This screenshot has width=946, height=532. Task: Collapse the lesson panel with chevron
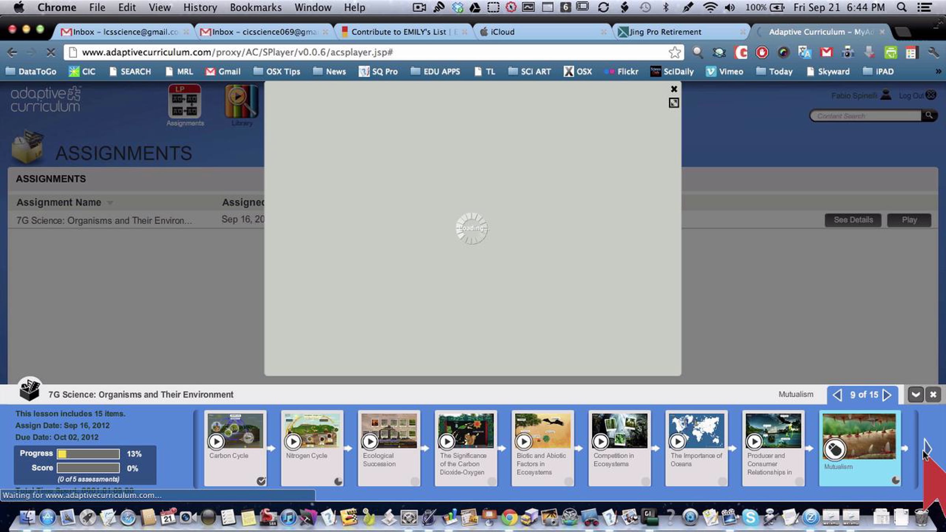(x=916, y=394)
